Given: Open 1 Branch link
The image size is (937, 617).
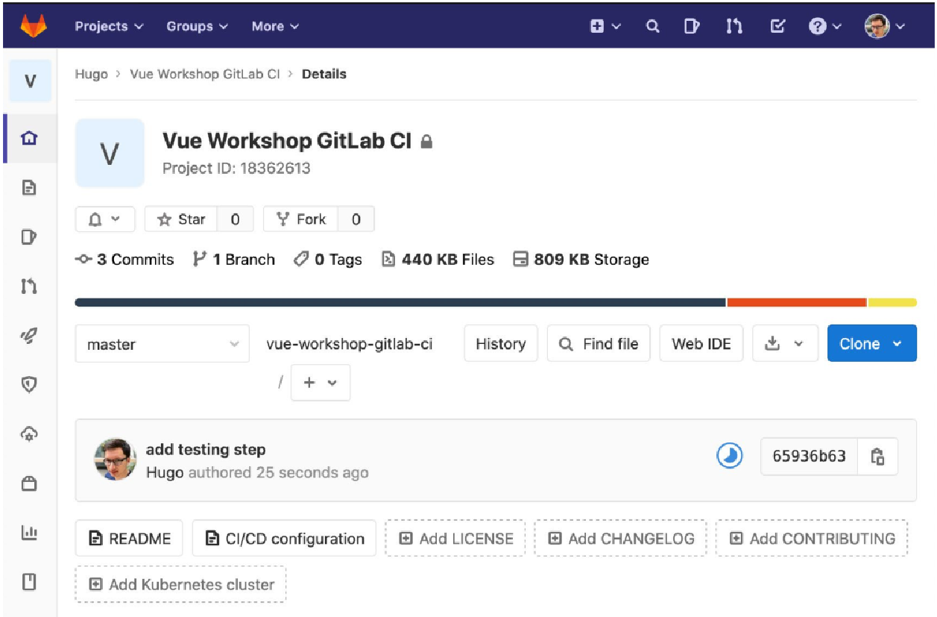Looking at the screenshot, I should click(x=233, y=260).
